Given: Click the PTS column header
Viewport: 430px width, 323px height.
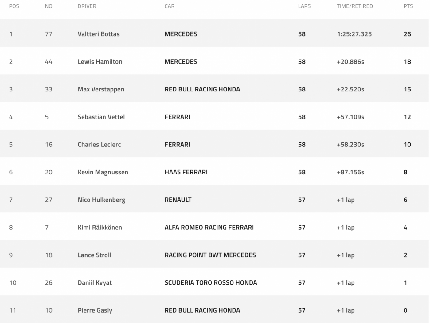Looking at the screenshot, I should coord(408,6).
